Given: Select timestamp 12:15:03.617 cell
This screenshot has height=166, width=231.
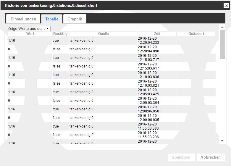Looking at the screenshot, I should (x=157, y=66).
